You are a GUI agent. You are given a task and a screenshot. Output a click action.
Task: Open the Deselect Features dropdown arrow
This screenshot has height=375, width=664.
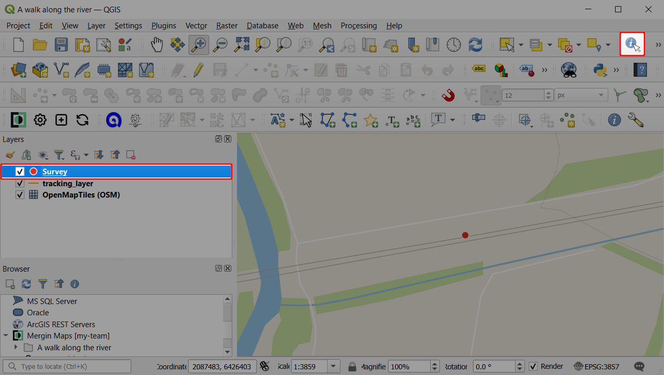[x=578, y=45]
